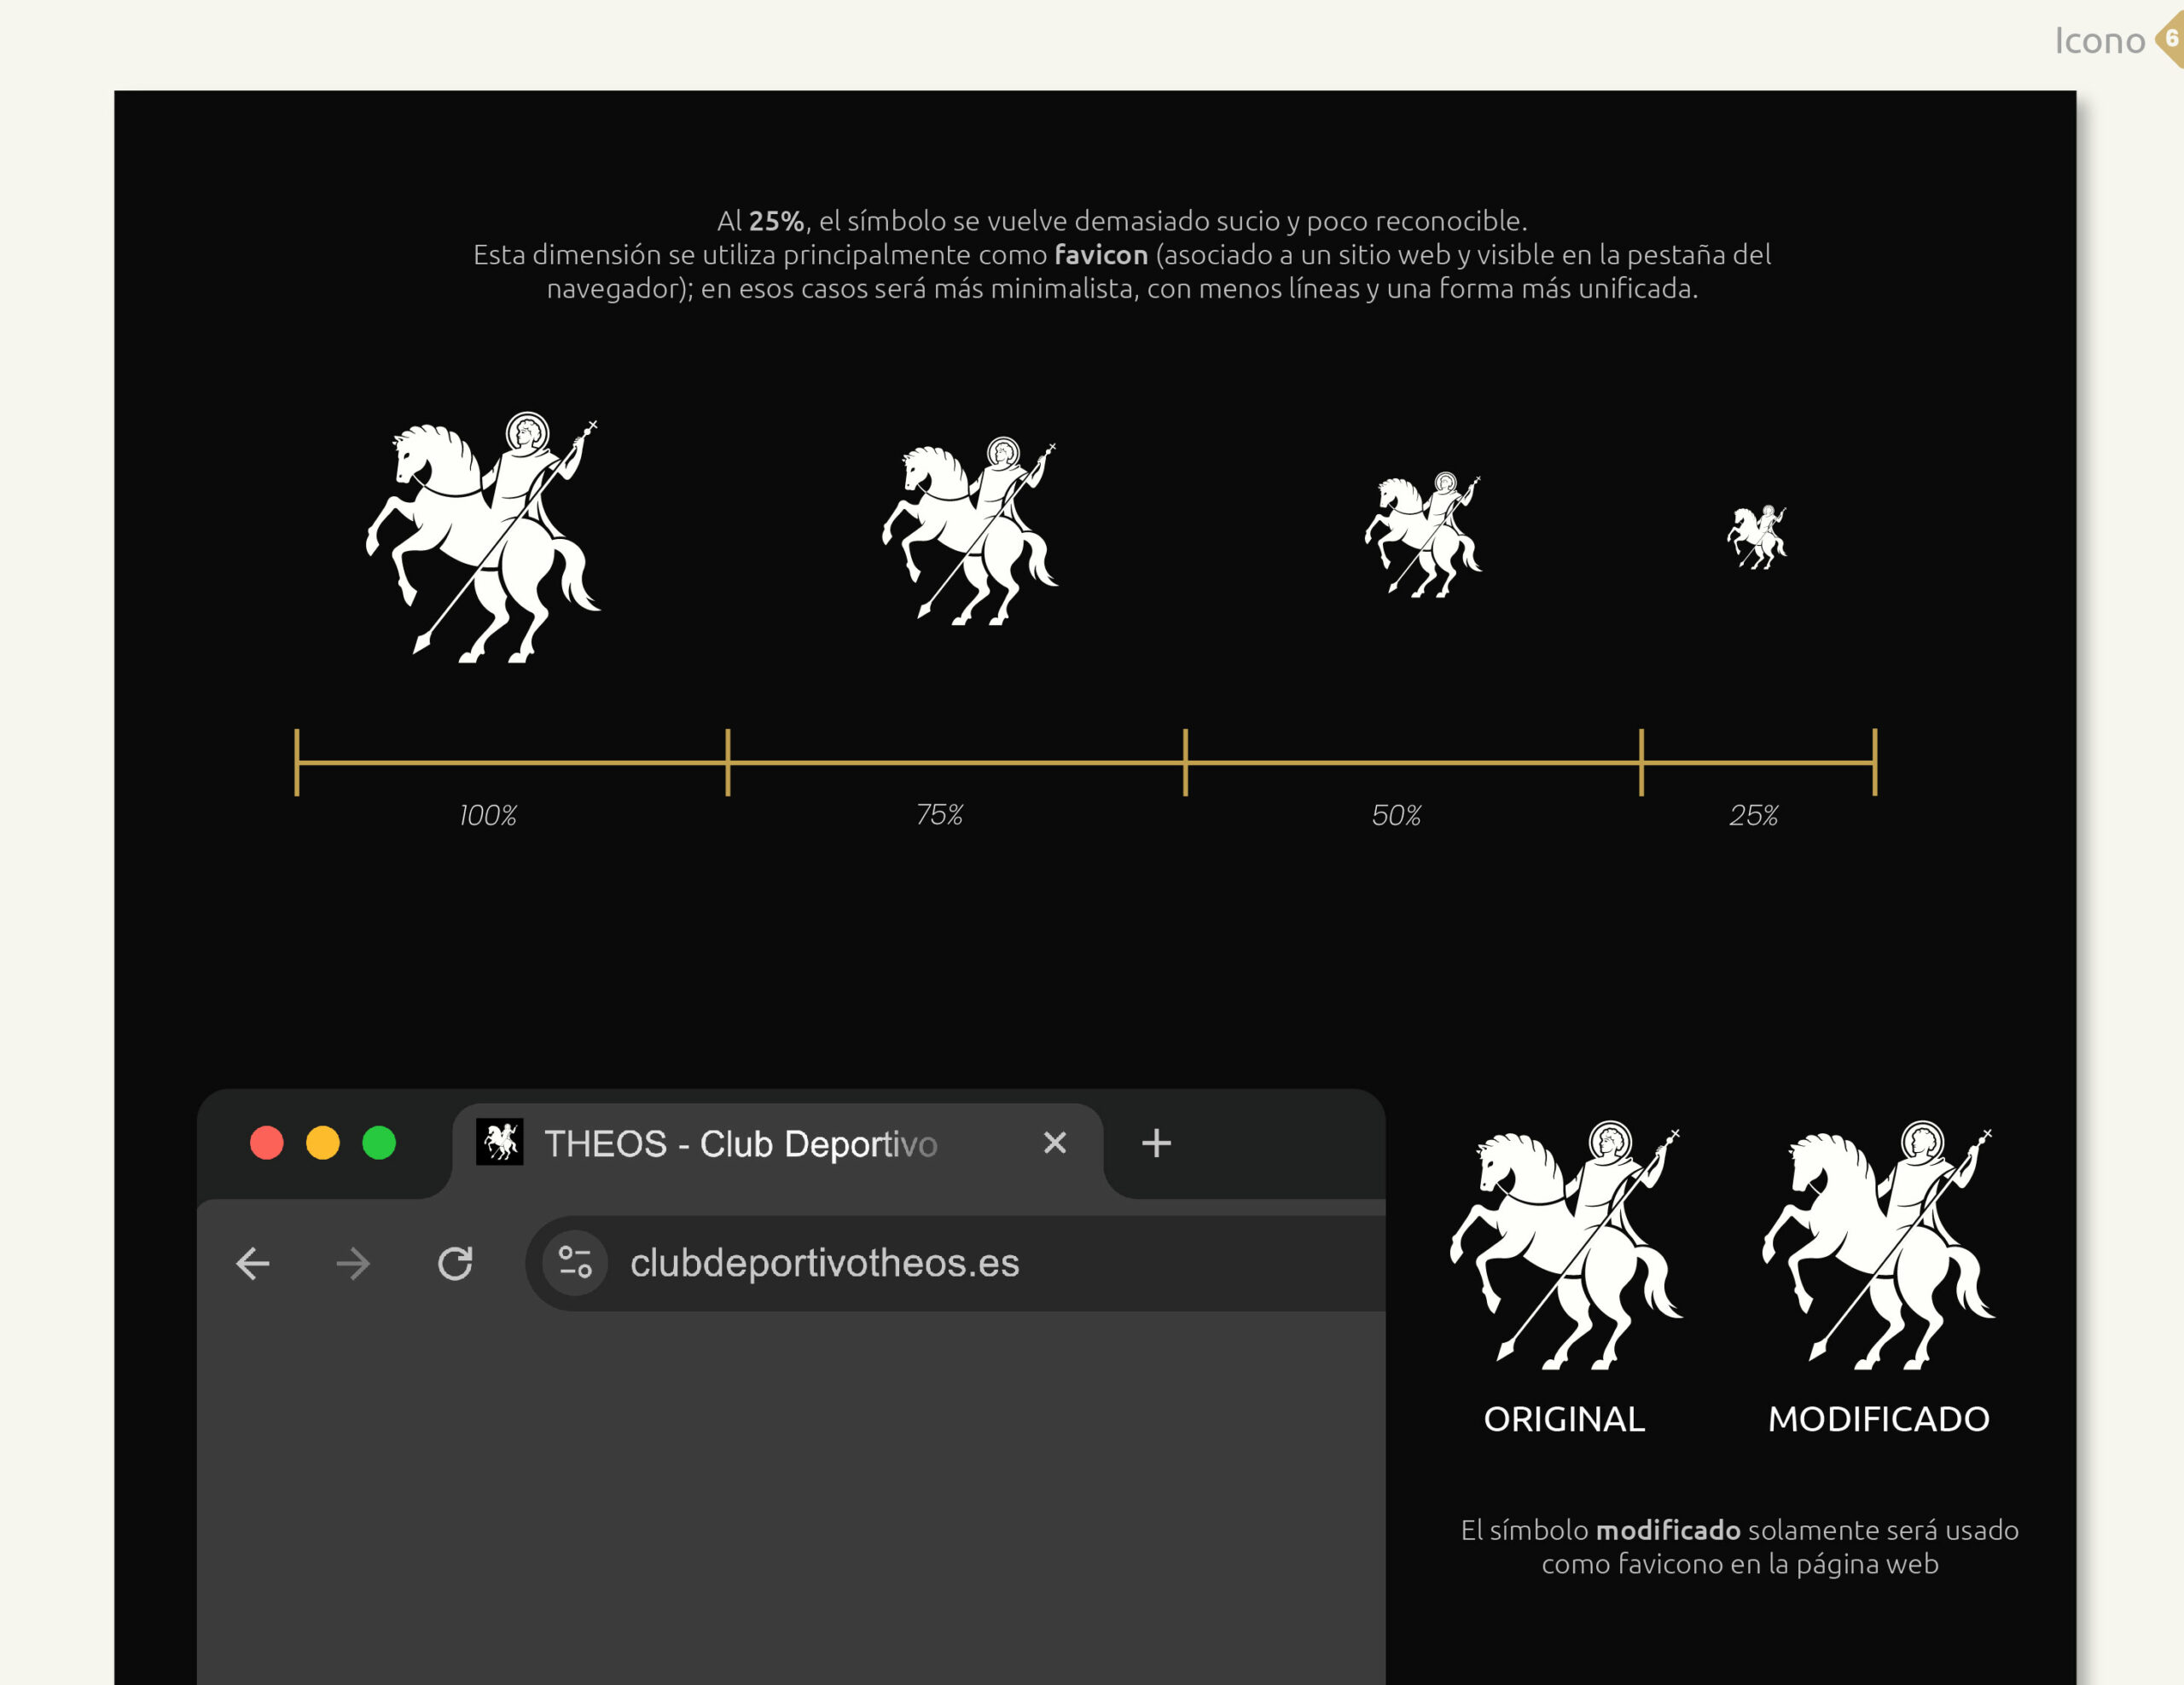Click the yellow minimize dot

323,1143
